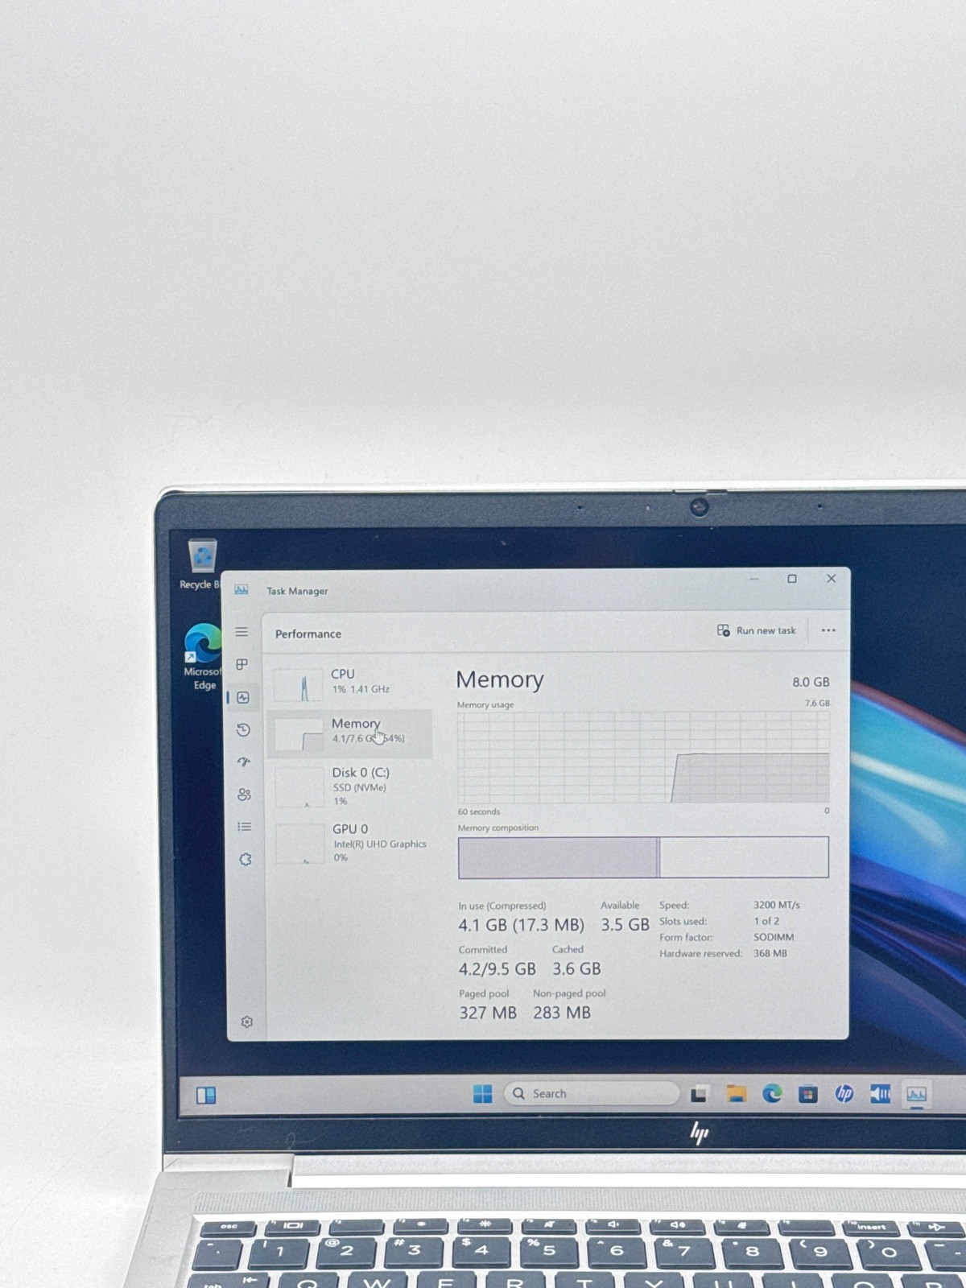This screenshot has height=1288, width=966.
Task: Click Task Manager icon on taskbar
Action: click(916, 1094)
